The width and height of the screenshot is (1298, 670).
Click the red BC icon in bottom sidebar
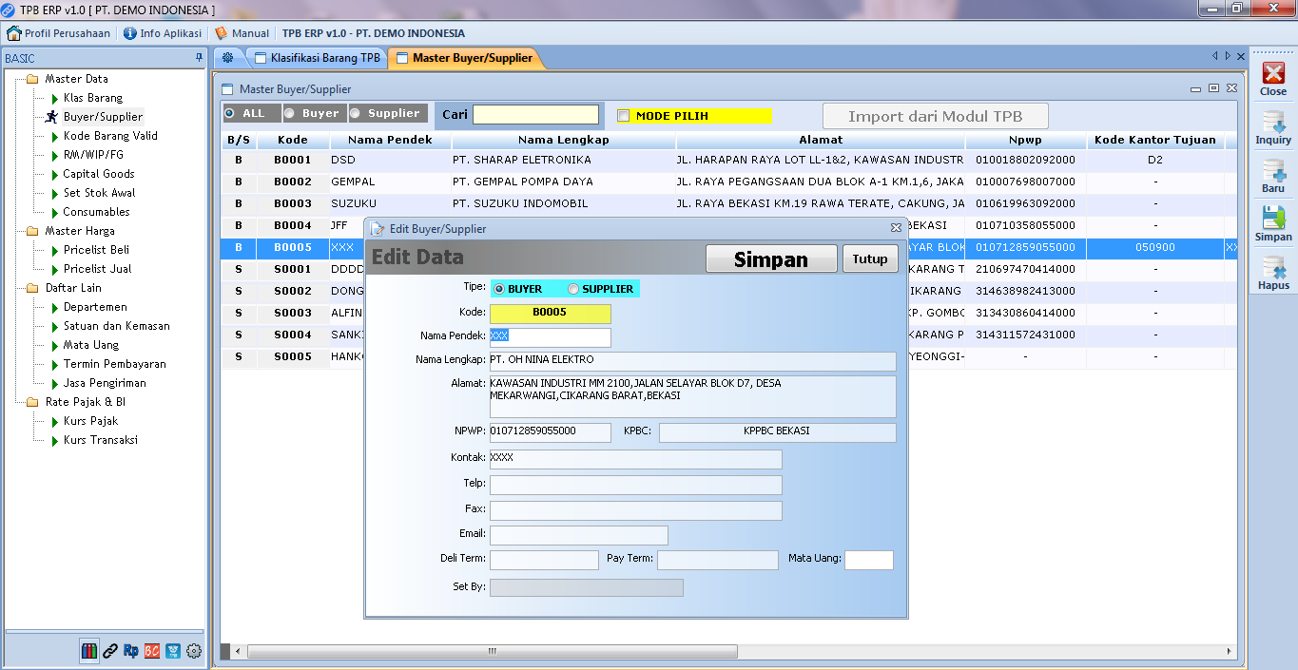[x=152, y=651]
